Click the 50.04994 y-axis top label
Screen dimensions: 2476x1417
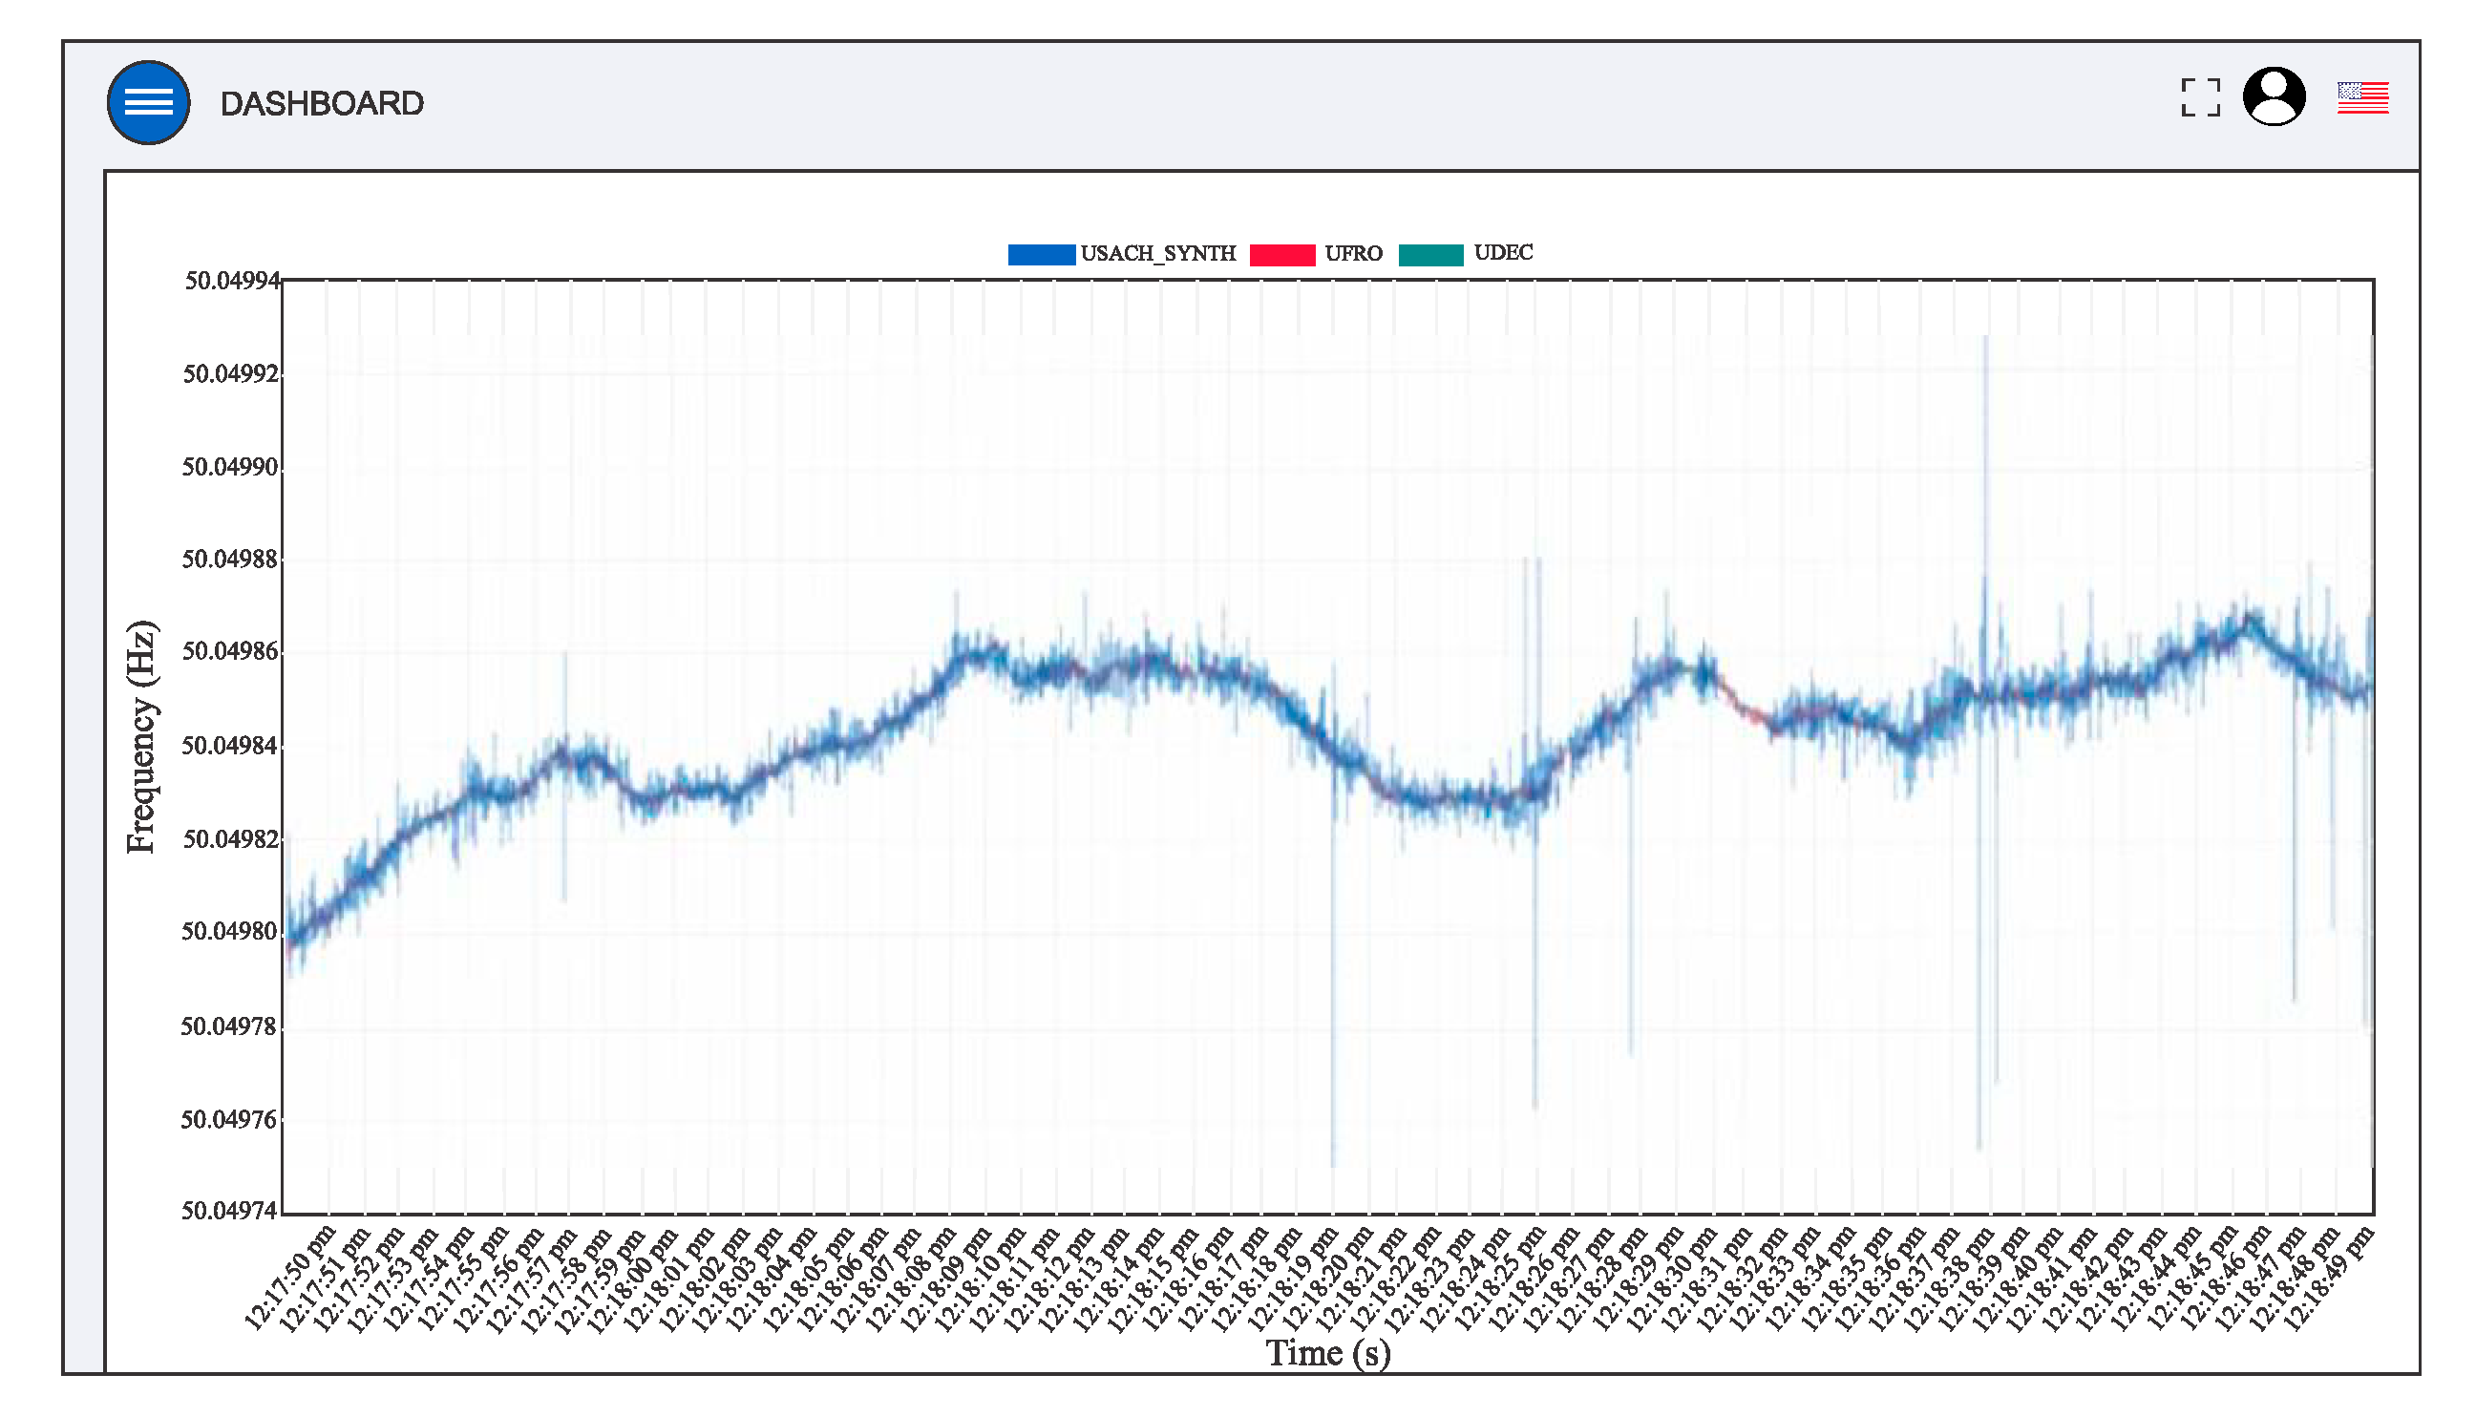[x=232, y=281]
